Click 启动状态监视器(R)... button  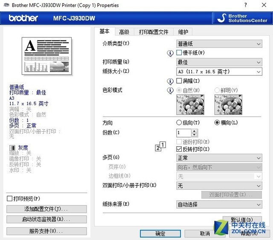click(x=46, y=219)
